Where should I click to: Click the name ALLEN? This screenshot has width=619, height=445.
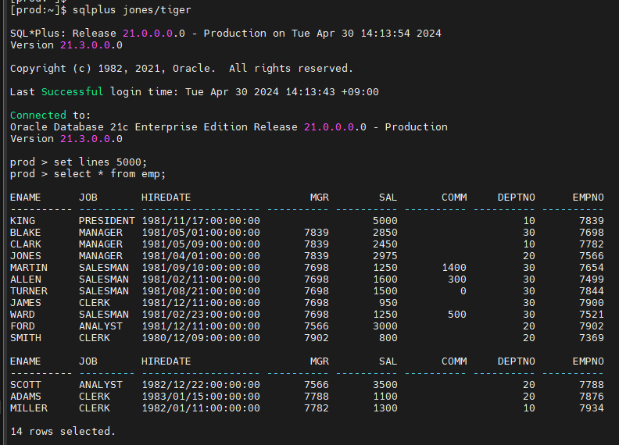(x=26, y=279)
